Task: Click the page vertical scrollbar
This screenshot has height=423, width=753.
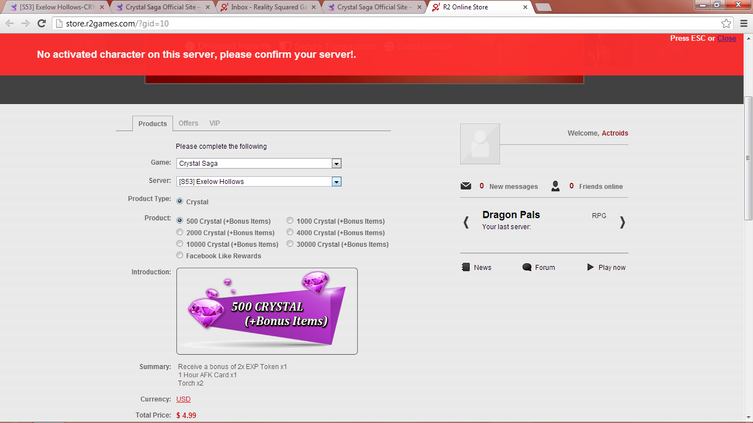Action: click(x=748, y=160)
